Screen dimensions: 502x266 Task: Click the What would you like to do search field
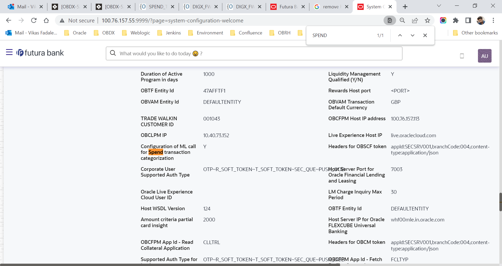(254, 53)
